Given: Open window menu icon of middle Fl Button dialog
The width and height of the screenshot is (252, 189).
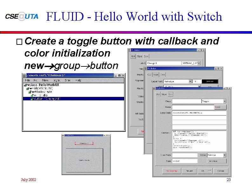Looking at the screenshot, I should (146, 68).
